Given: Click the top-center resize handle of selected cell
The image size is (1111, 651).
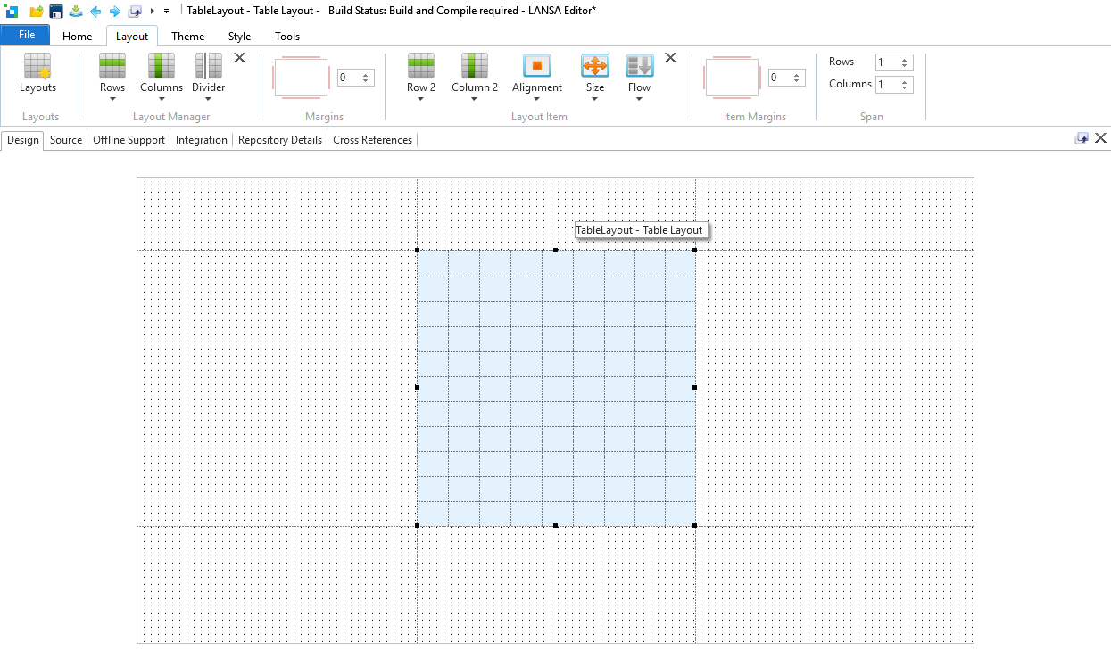Looking at the screenshot, I should (555, 250).
